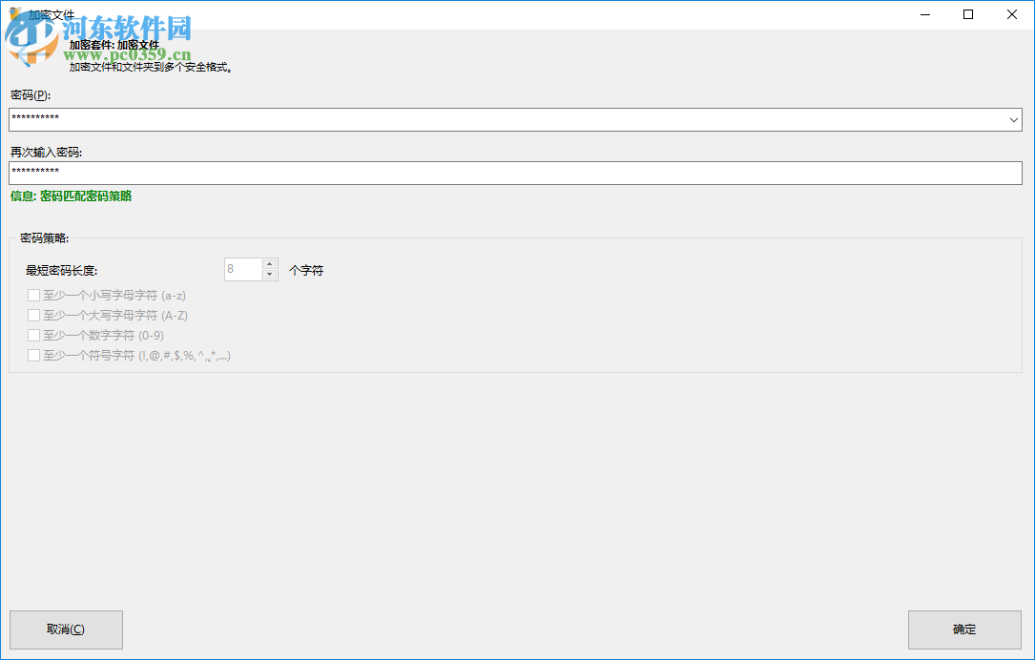Enable the lowercase letter requirement (a-z)
The width and height of the screenshot is (1035, 660).
click(33, 295)
